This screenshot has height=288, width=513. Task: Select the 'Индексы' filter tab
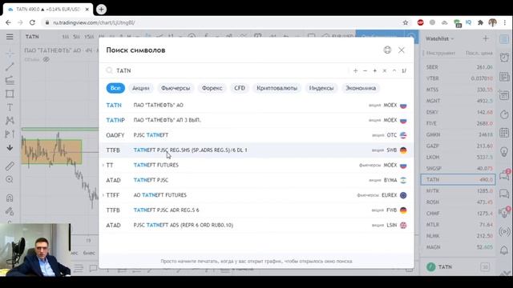[321, 88]
